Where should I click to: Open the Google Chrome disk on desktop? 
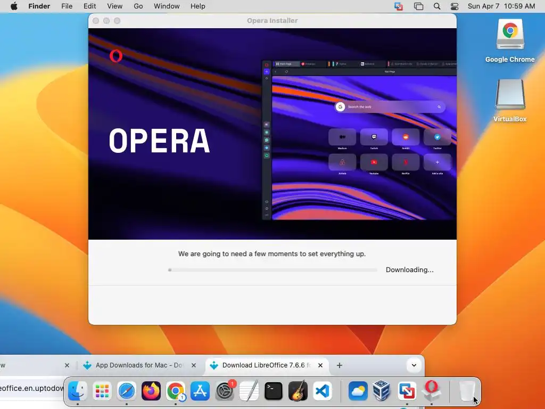pyautogui.click(x=510, y=41)
